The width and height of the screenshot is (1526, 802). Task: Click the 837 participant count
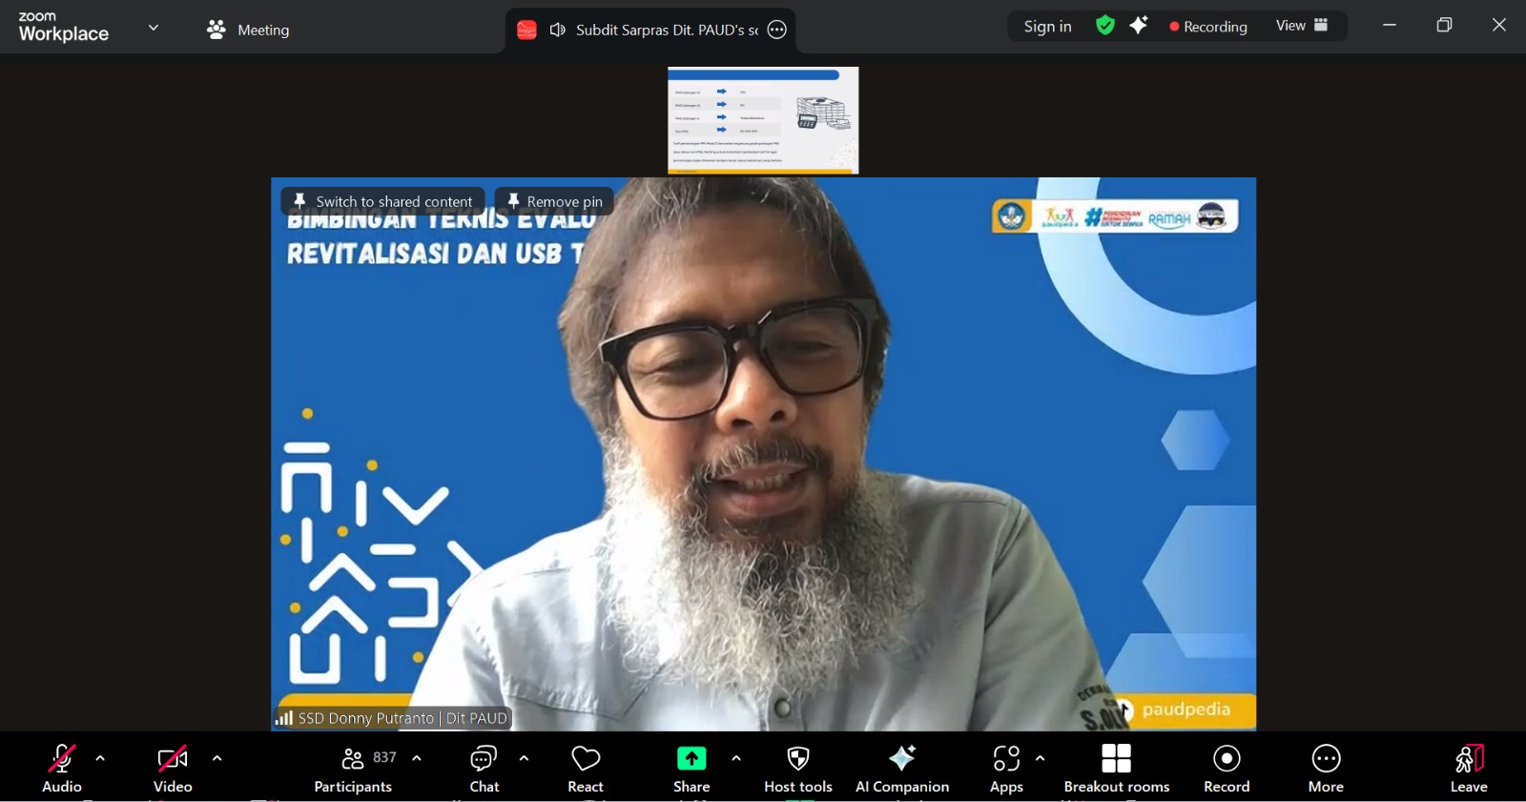[384, 757]
